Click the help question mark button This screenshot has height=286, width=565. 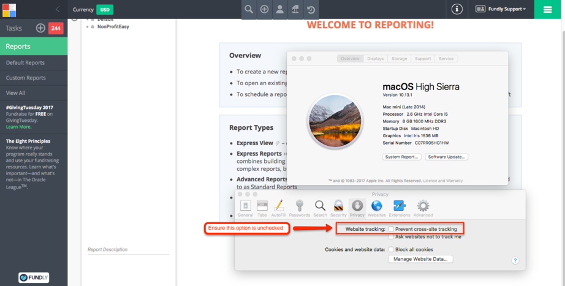click(515, 260)
